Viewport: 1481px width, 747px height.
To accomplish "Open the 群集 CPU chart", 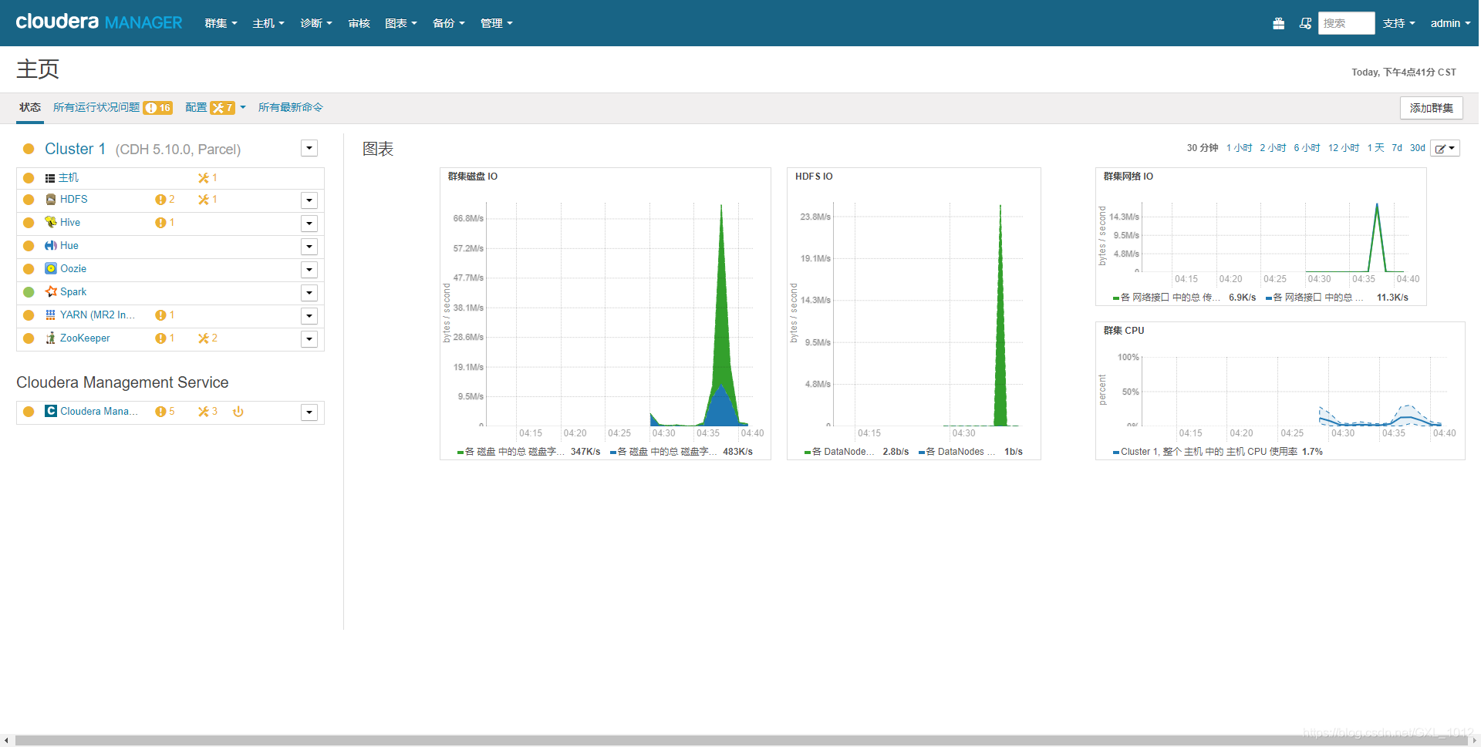I will click(x=1280, y=391).
